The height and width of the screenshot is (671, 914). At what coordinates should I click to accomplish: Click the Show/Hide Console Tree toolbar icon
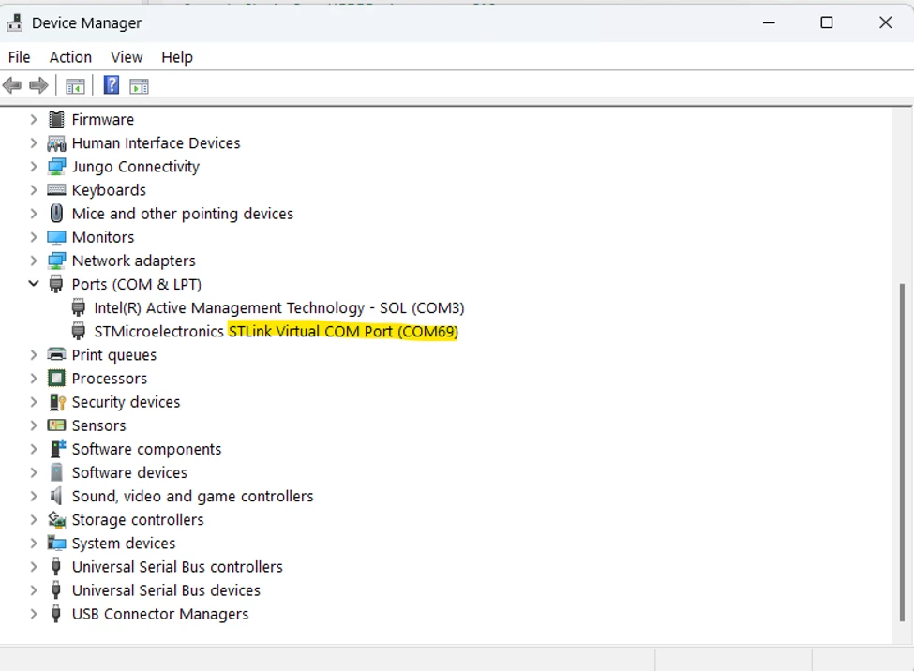tap(75, 86)
